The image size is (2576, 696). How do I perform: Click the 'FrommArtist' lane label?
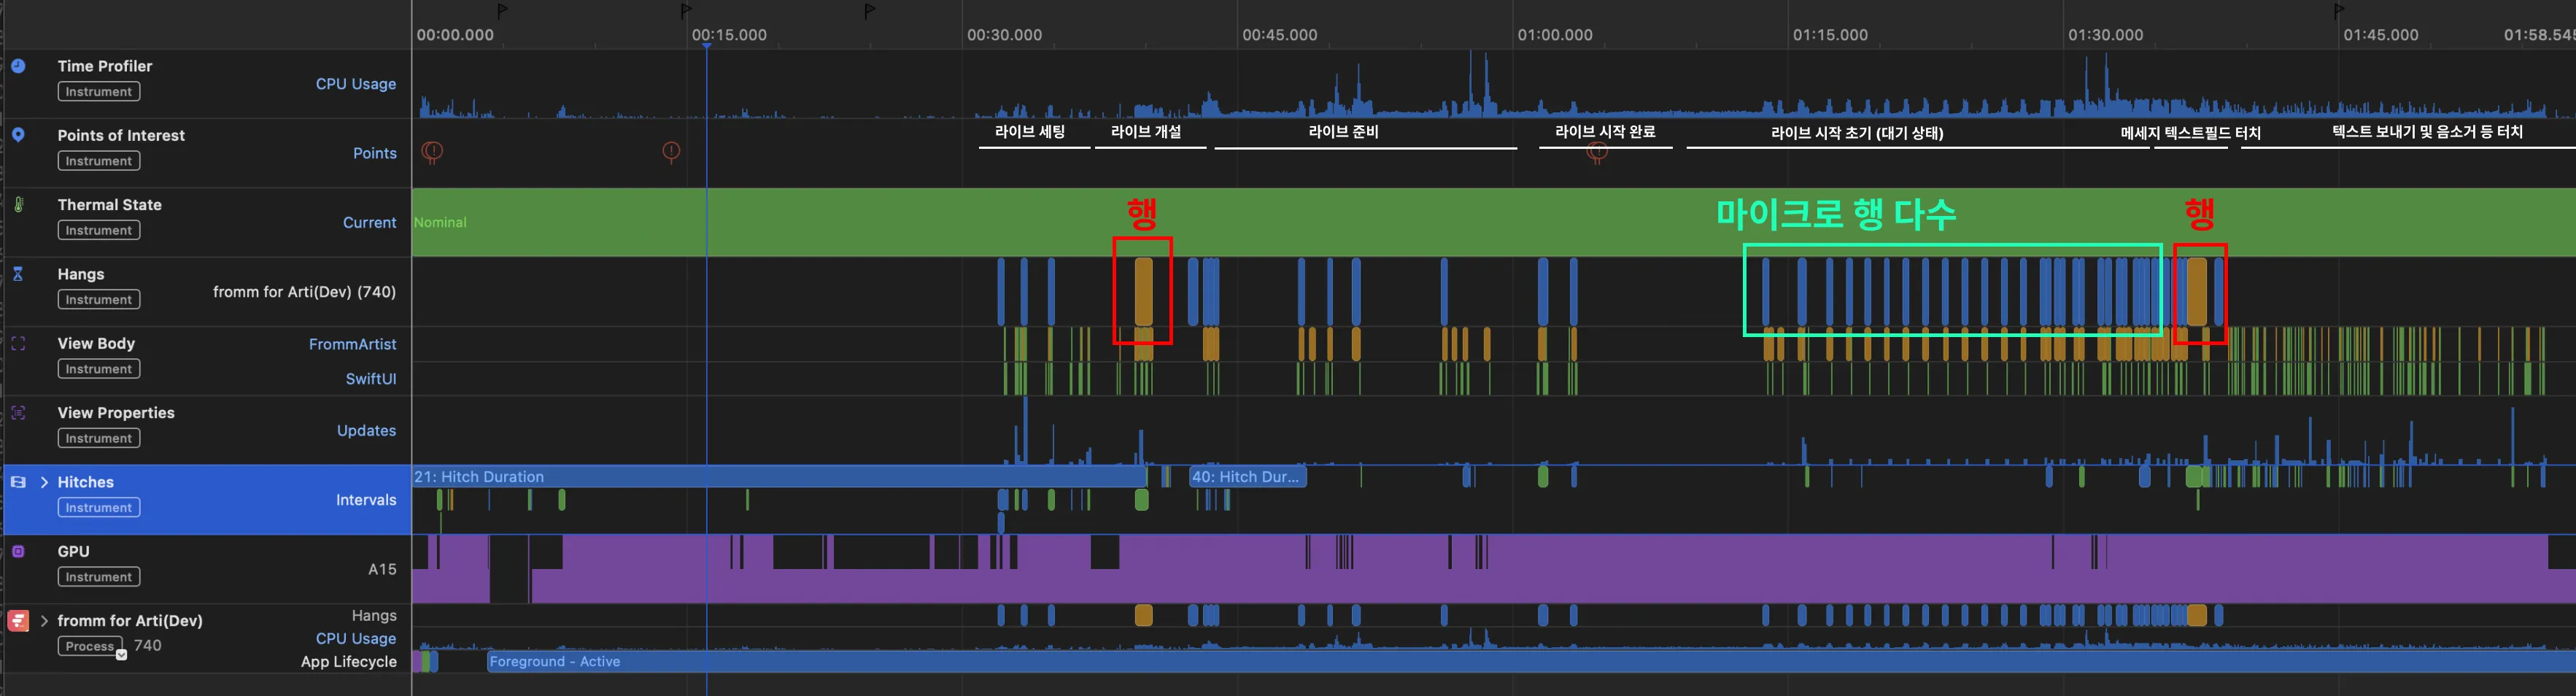pyautogui.click(x=353, y=344)
